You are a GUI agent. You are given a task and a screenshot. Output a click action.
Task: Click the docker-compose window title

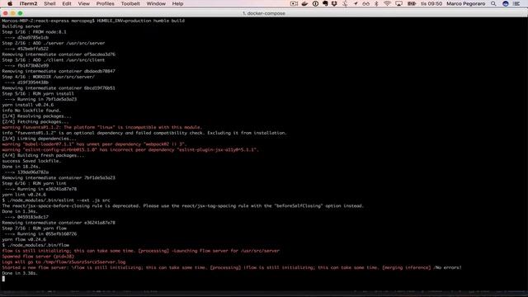264,13
